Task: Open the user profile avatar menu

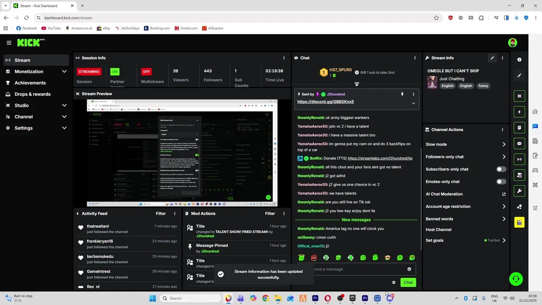Action: 513,43
